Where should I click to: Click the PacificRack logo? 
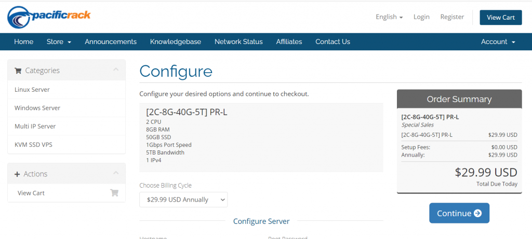pos(49,17)
